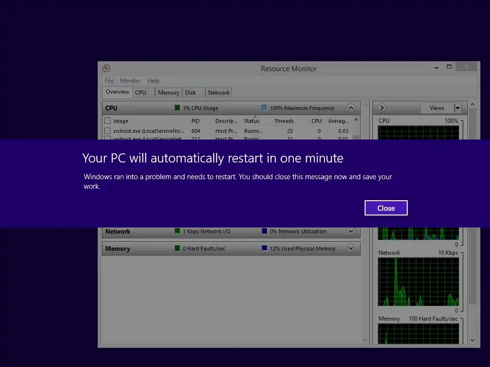Switch to the Network tab
490x367 pixels.
tap(218, 92)
